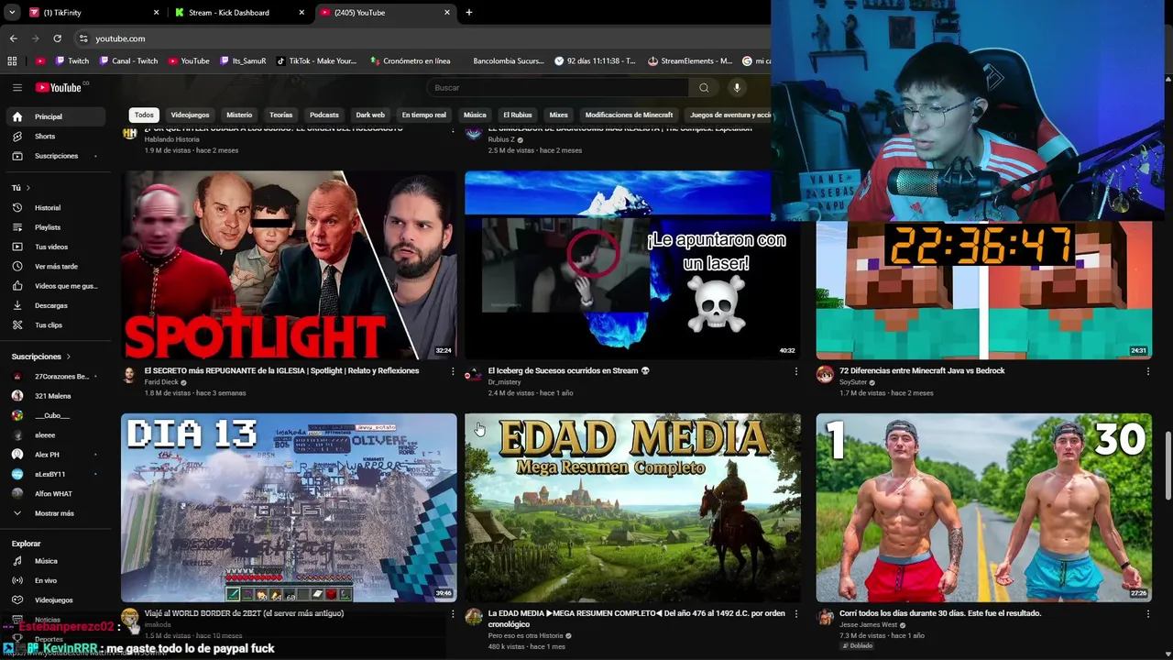
Task: Open options for La EDAD MEDIA video
Action: tap(795, 614)
